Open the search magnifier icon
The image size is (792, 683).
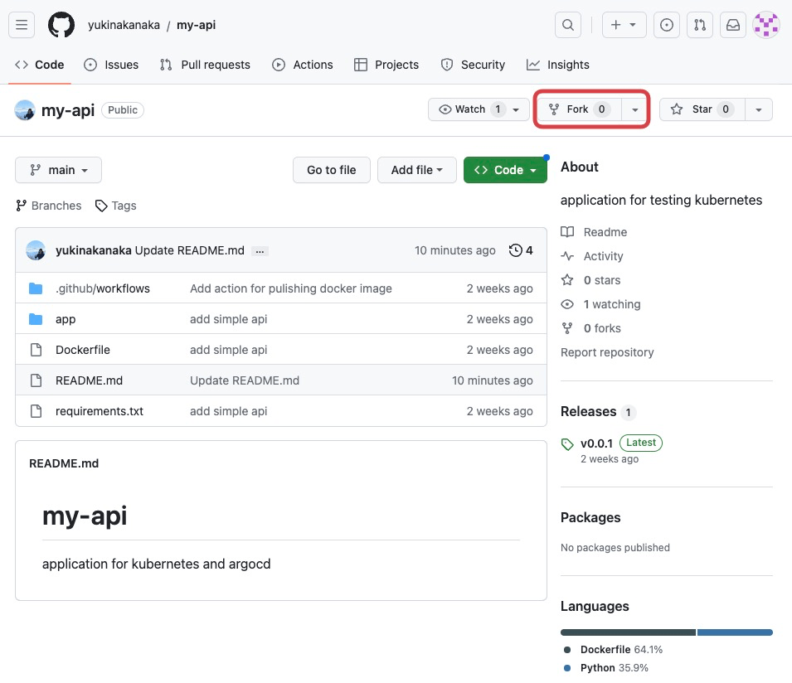(x=567, y=25)
